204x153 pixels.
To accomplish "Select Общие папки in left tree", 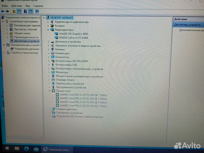I will [22, 33].
